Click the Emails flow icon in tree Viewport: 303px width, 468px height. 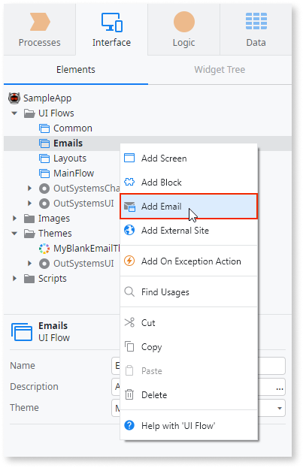click(x=44, y=143)
